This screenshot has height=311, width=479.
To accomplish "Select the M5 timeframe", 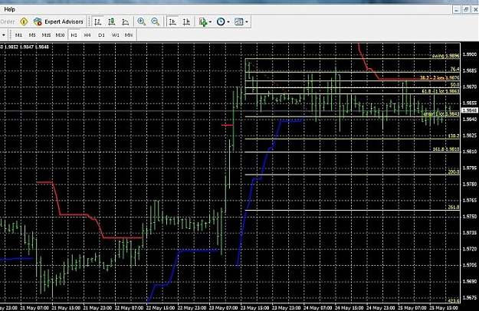I will pos(32,35).
